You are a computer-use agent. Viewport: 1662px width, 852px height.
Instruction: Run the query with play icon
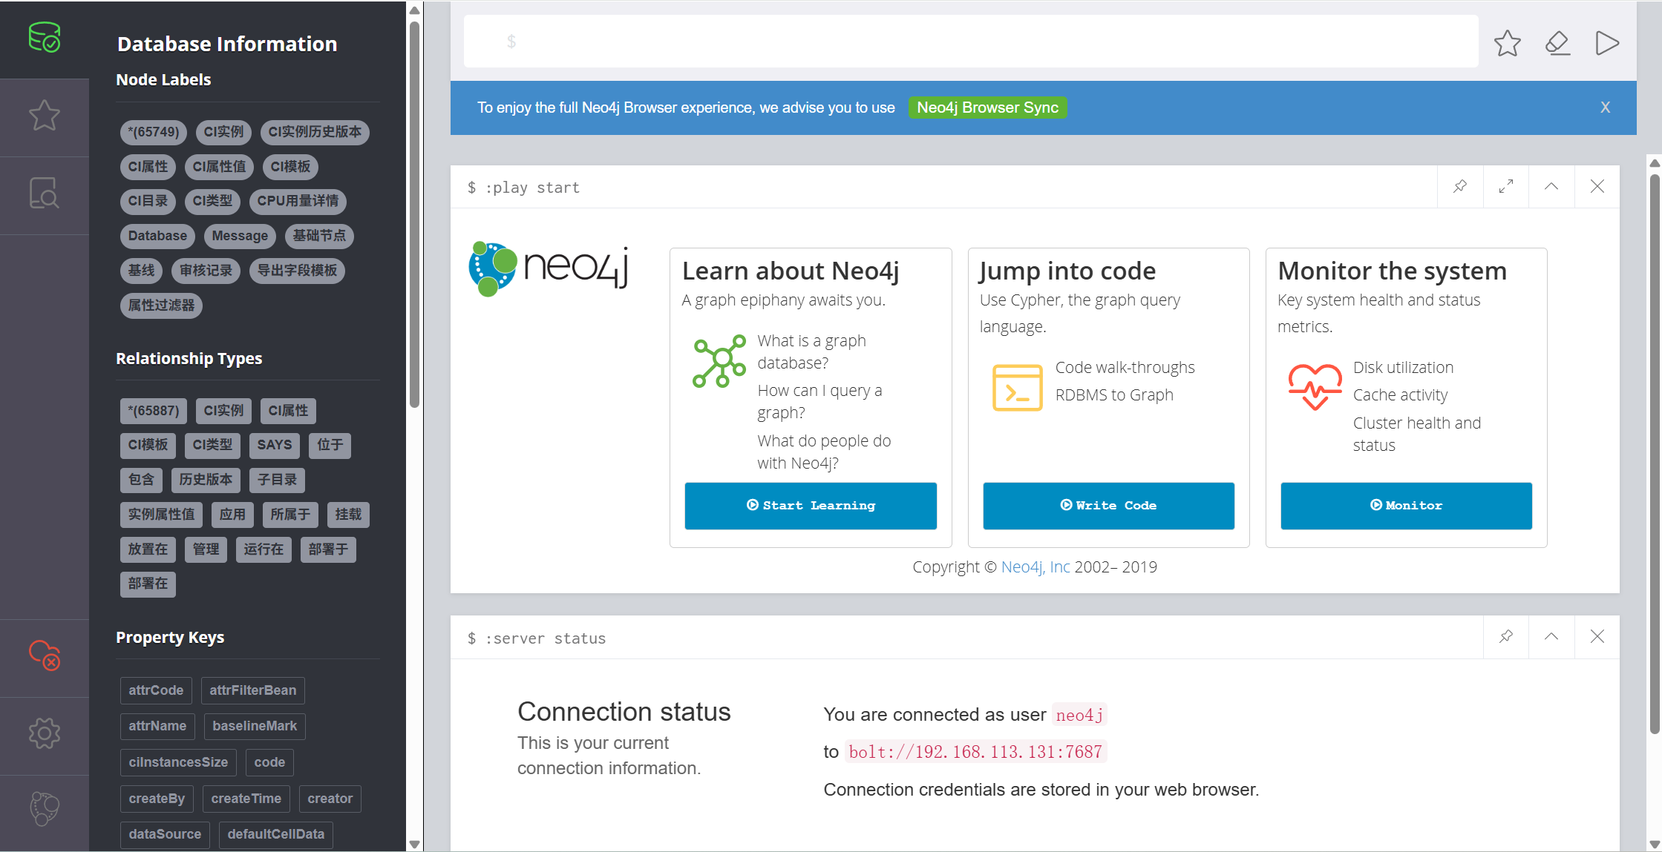[x=1607, y=43]
